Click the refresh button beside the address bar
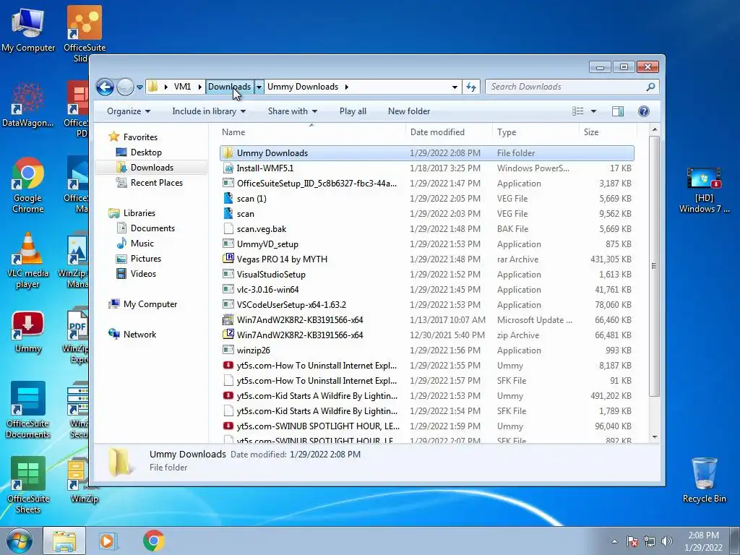The height and width of the screenshot is (555, 740). point(471,87)
